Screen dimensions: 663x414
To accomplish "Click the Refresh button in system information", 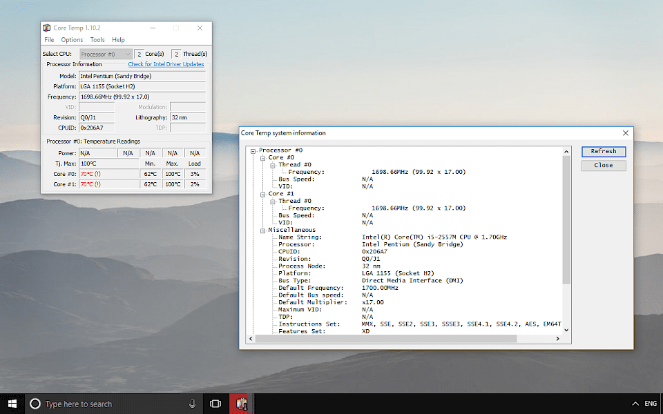I will (604, 151).
